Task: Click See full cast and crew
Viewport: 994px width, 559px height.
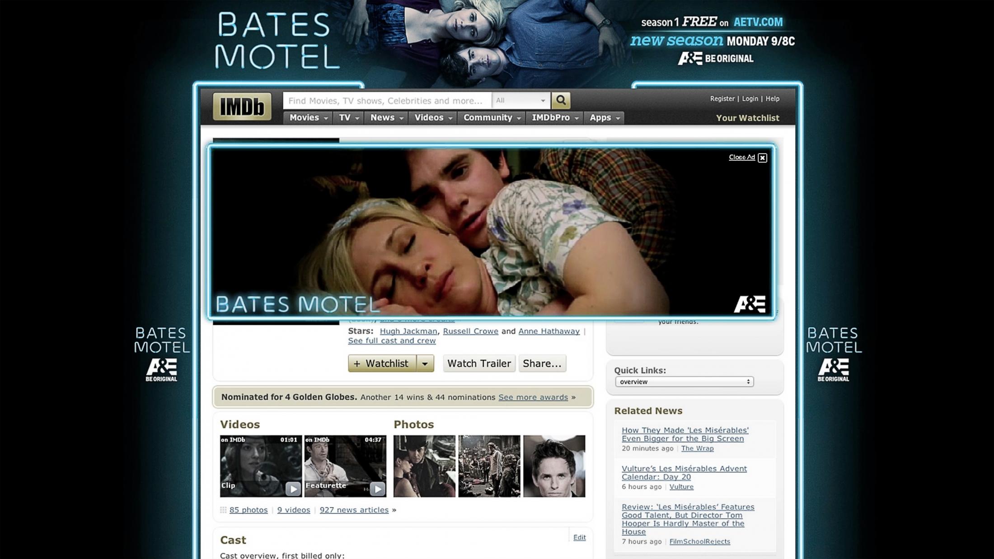Action: pyautogui.click(x=392, y=340)
